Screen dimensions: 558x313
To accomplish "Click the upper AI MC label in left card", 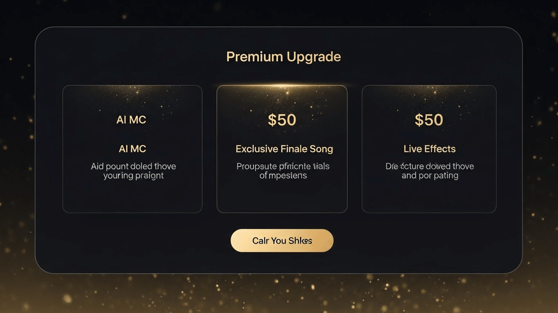I will [131, 120].
